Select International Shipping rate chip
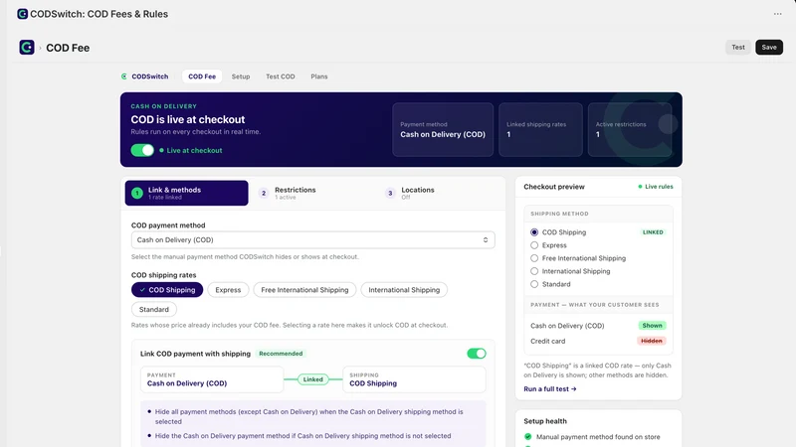 click(x=404, y=290)
